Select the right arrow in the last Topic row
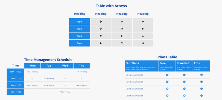Viewport: 222px width, 100px height. click(x=143, y=43)
